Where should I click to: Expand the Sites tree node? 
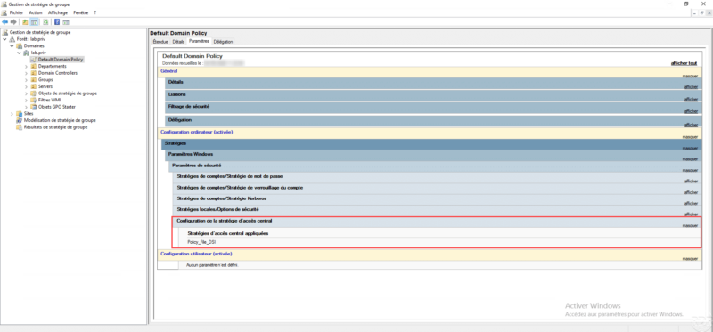12,114
